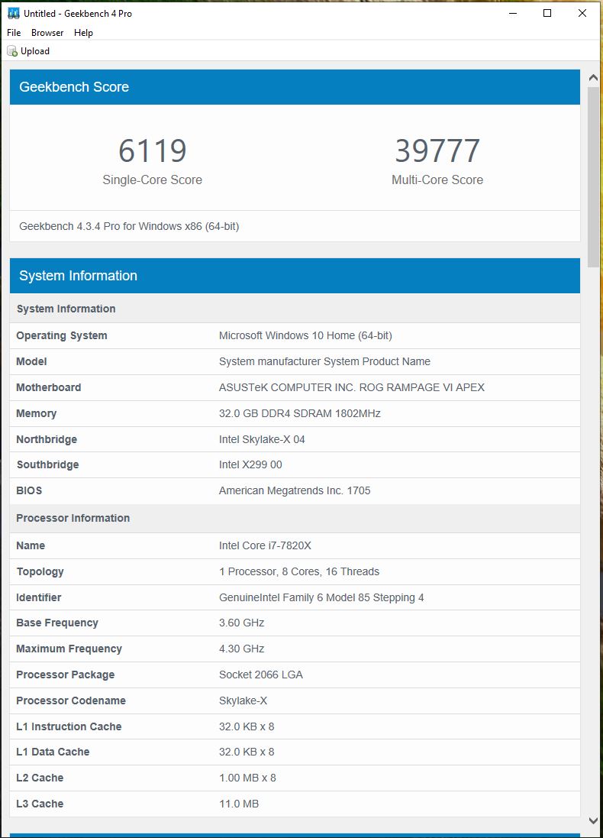The image size is (603, 838).
Task: Click the vertical scrollbar thumb
Action: 593,176
